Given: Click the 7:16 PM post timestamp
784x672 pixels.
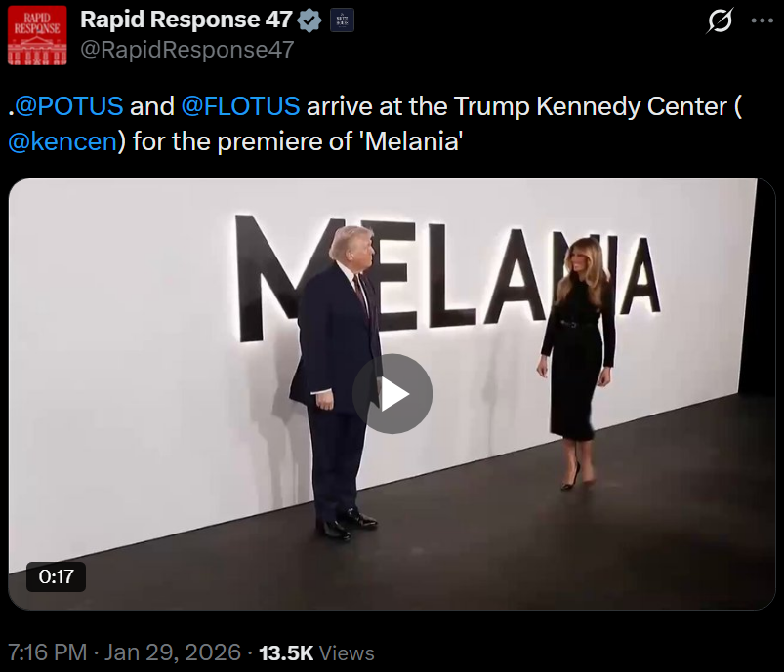Looking at the screenshot, I should pyautogui.click(x=47, y=652).
